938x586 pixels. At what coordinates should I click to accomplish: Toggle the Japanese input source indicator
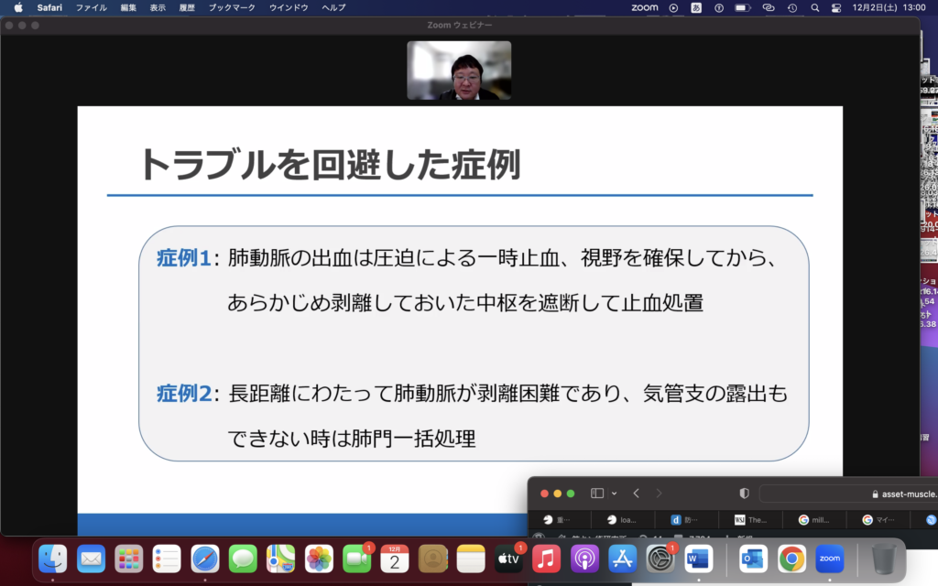point(695,7)
